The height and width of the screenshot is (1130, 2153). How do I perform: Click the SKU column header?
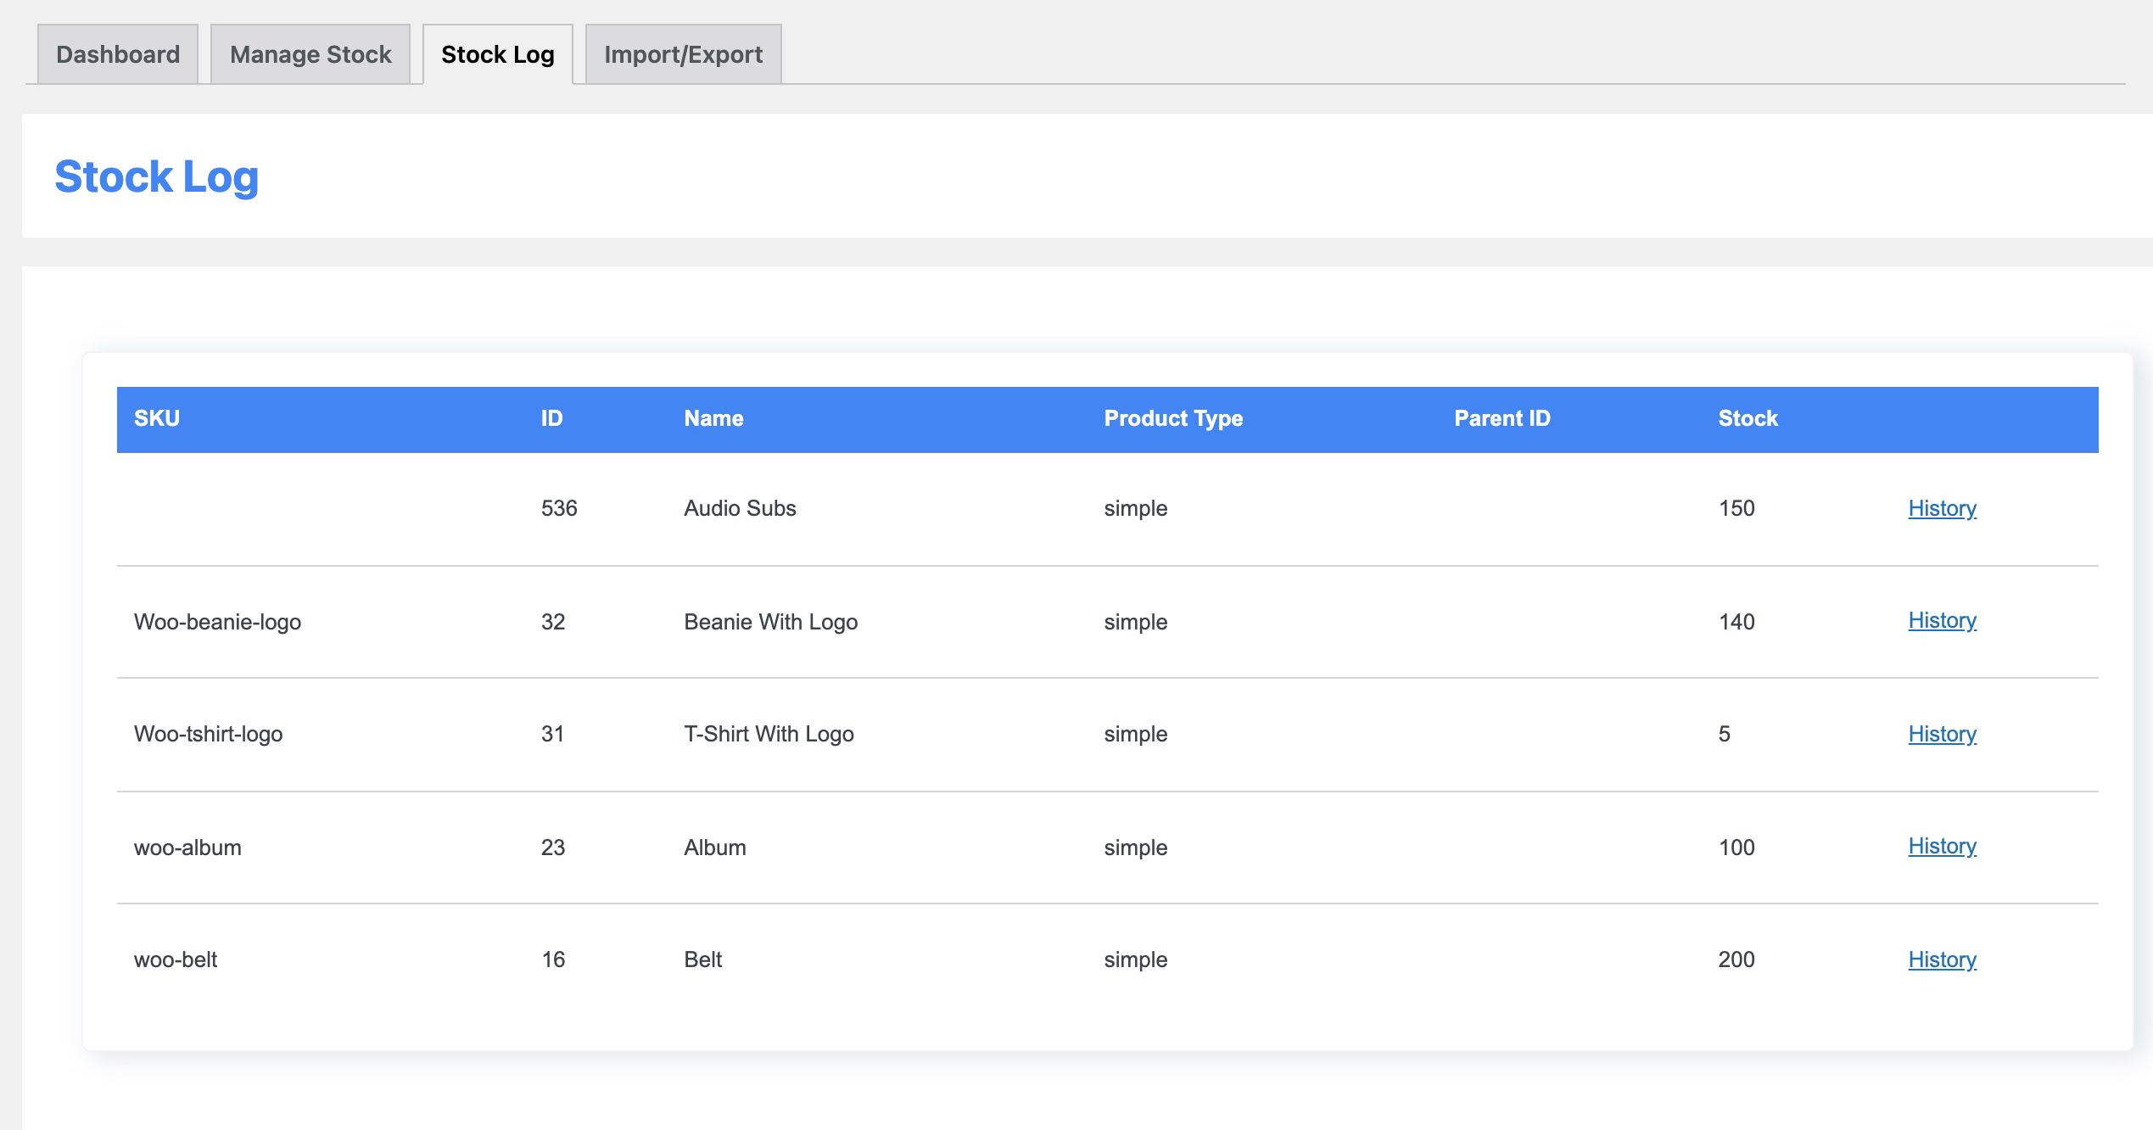158,418
